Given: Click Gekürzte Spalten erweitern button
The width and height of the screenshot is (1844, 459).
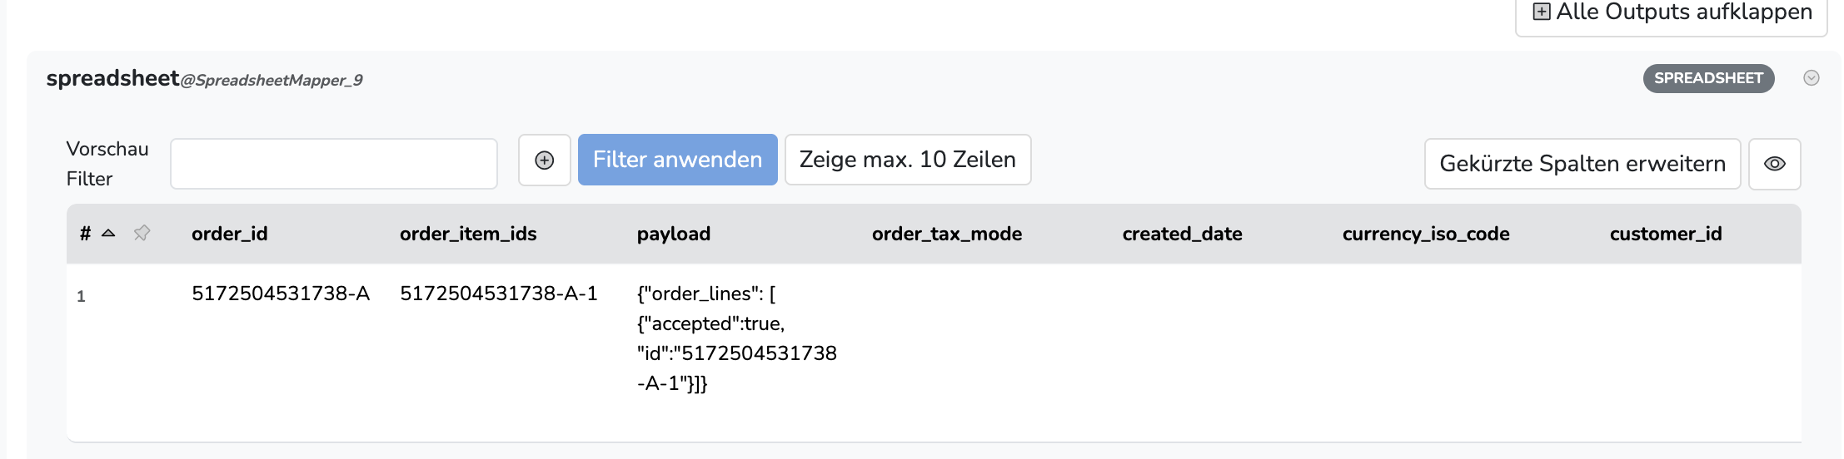Looking at the screenshot, I should click(1582, 164).
